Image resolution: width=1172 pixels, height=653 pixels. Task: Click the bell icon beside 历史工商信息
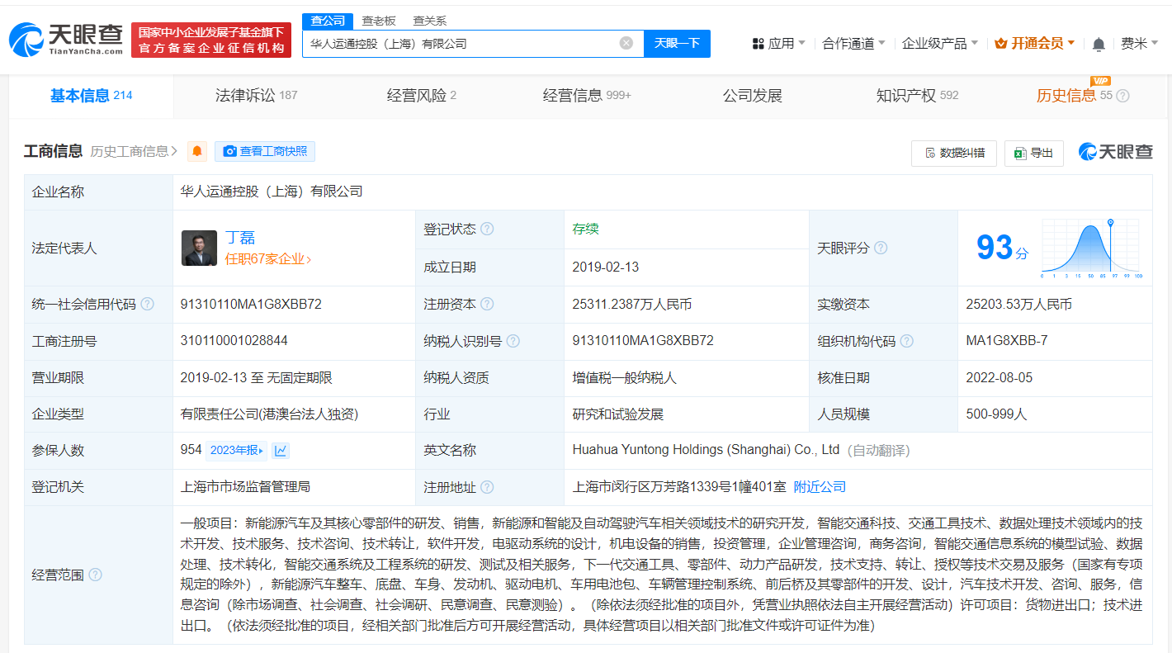tap(196, 151)
